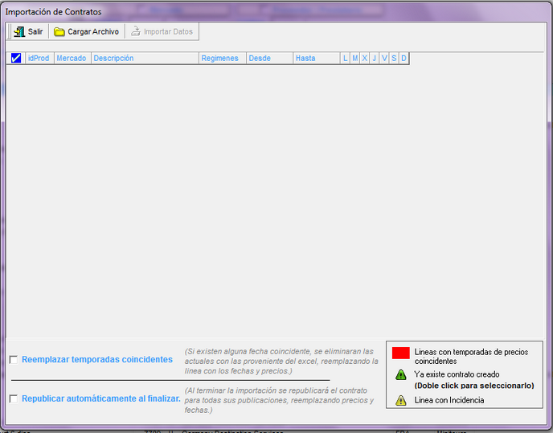
Task: Enable Republicar automáticamente al finalizar checkbox
Action: coord(14,398)
